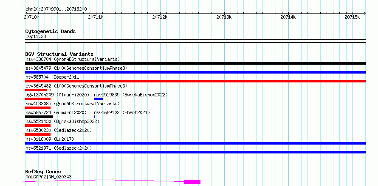
Task: Select the nsv4533085 red variant bar
Action: pyautogui.click(x=38, y=108)
